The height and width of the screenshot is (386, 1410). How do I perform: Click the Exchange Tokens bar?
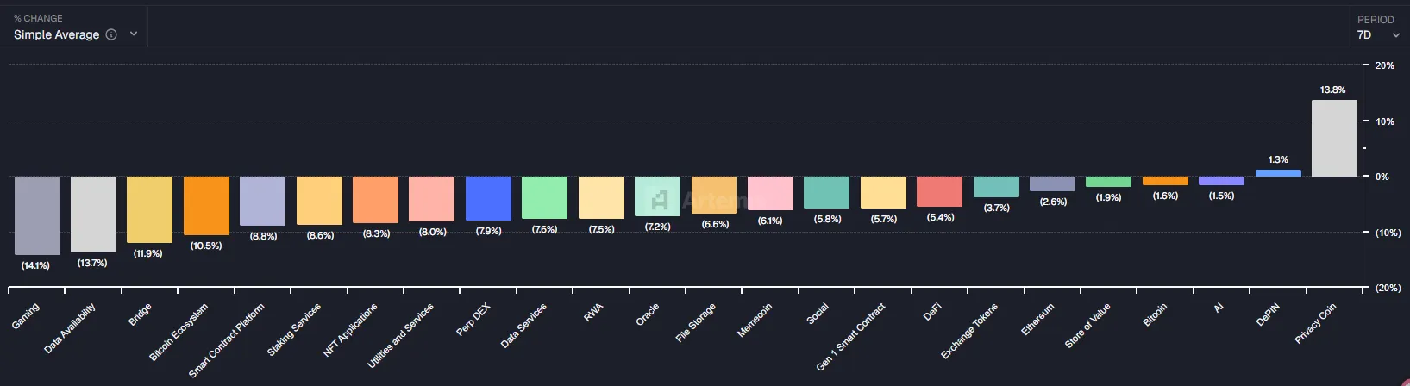(x=996, y=187)
